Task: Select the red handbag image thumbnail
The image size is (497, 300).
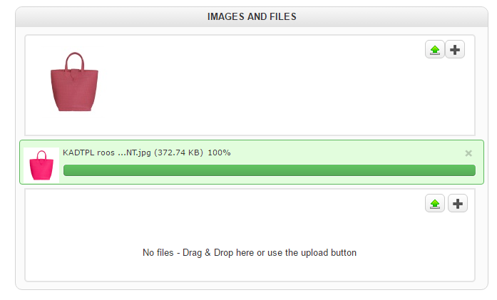Action: click(74, 81)
